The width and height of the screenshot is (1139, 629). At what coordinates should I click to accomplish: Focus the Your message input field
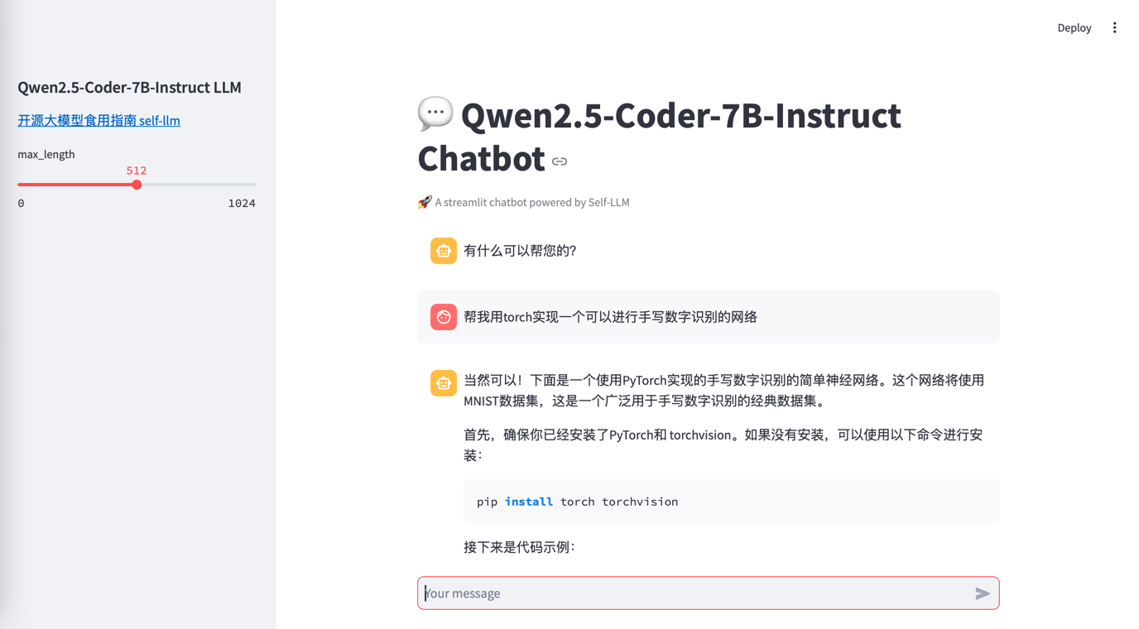click(x=695, y=593)
